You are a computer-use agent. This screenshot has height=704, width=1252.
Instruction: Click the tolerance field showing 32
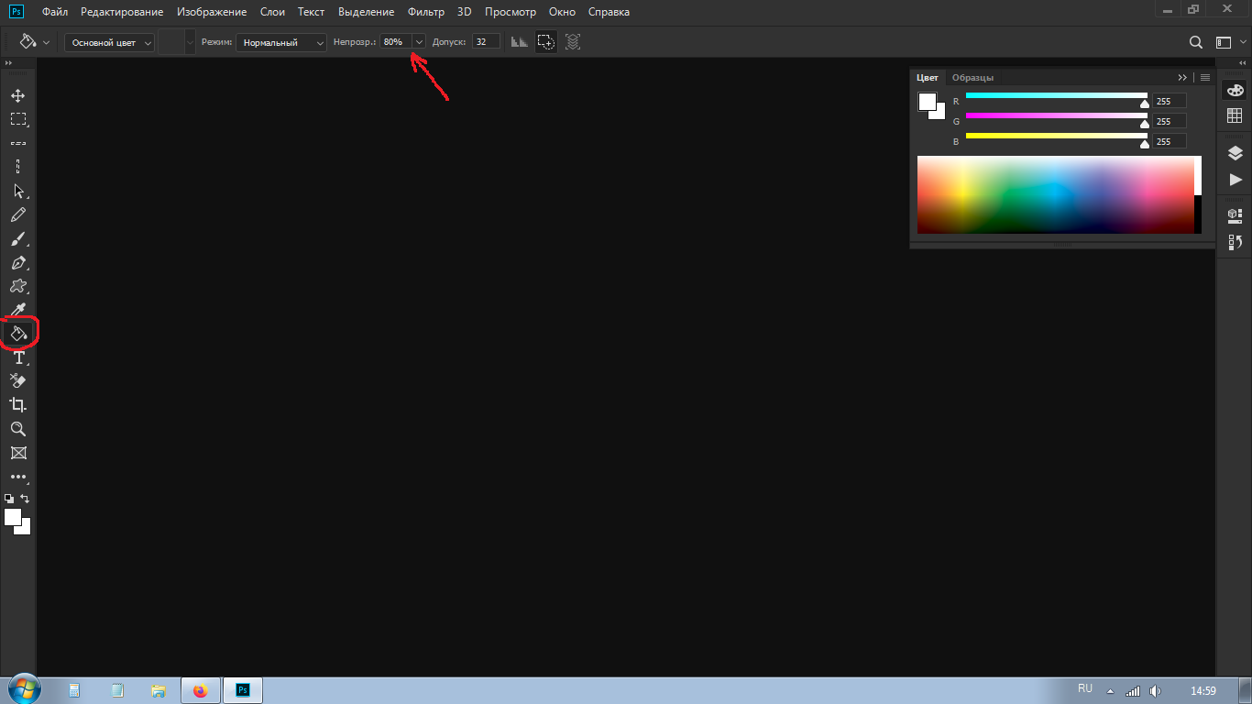[486, 42]
